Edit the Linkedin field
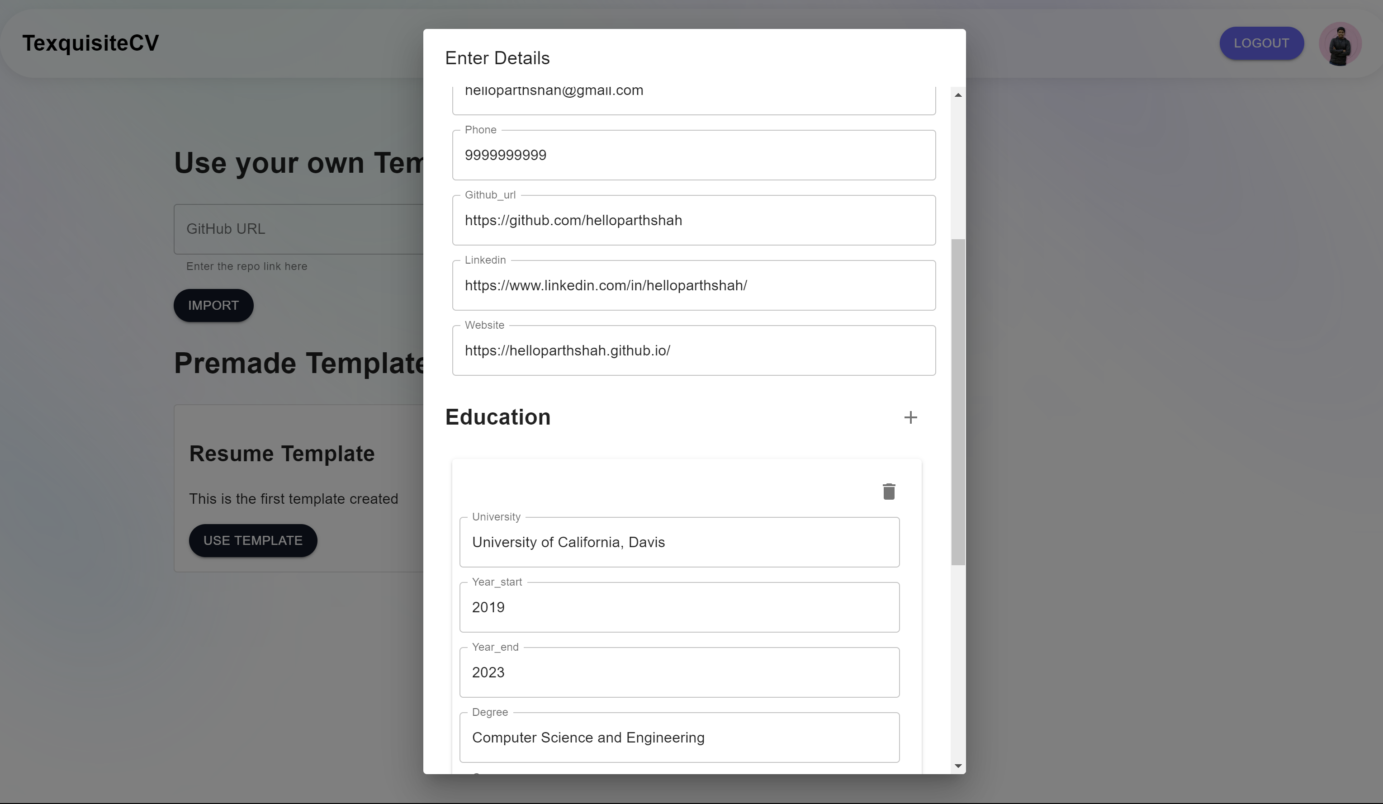This screenshot has height=804, width=1383. (694, 285)
